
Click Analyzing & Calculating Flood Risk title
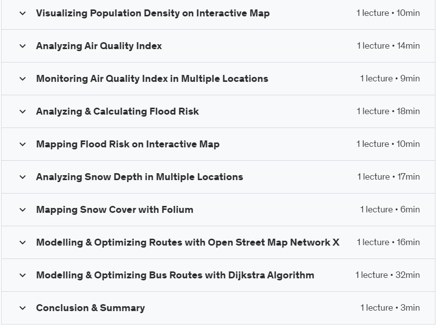pos(117,112)
